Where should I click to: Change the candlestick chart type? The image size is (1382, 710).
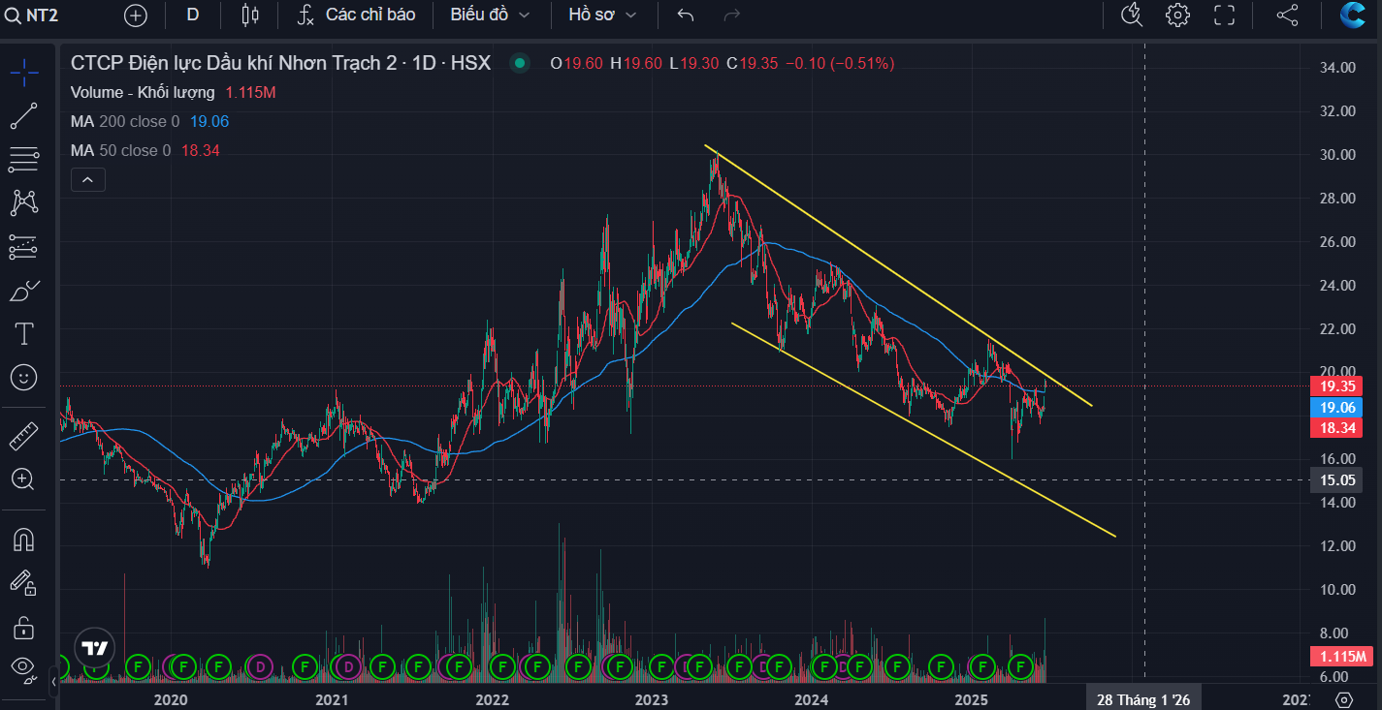250,15
